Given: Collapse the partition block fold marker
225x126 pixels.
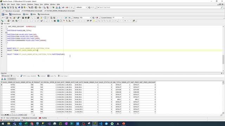Looking at the screenshot, I should point(6,33).
